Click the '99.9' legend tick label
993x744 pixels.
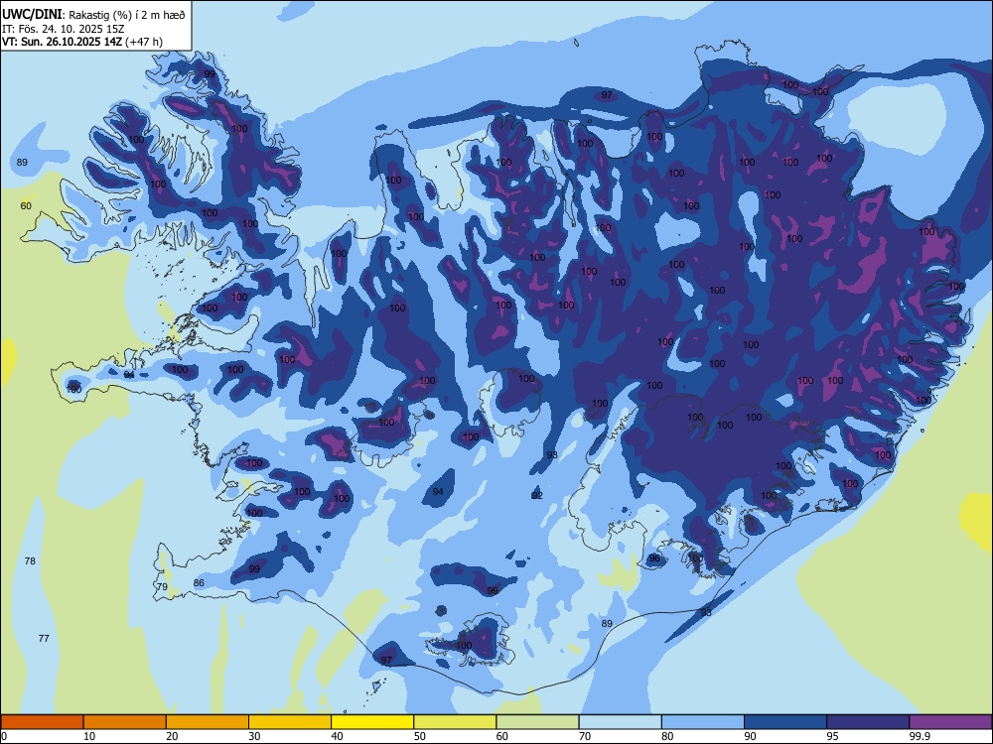(920, 736)
